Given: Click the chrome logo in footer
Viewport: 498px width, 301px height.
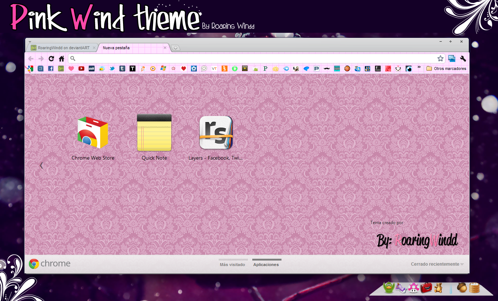Looking at the screenshot, I should click(x=50, y=264).
